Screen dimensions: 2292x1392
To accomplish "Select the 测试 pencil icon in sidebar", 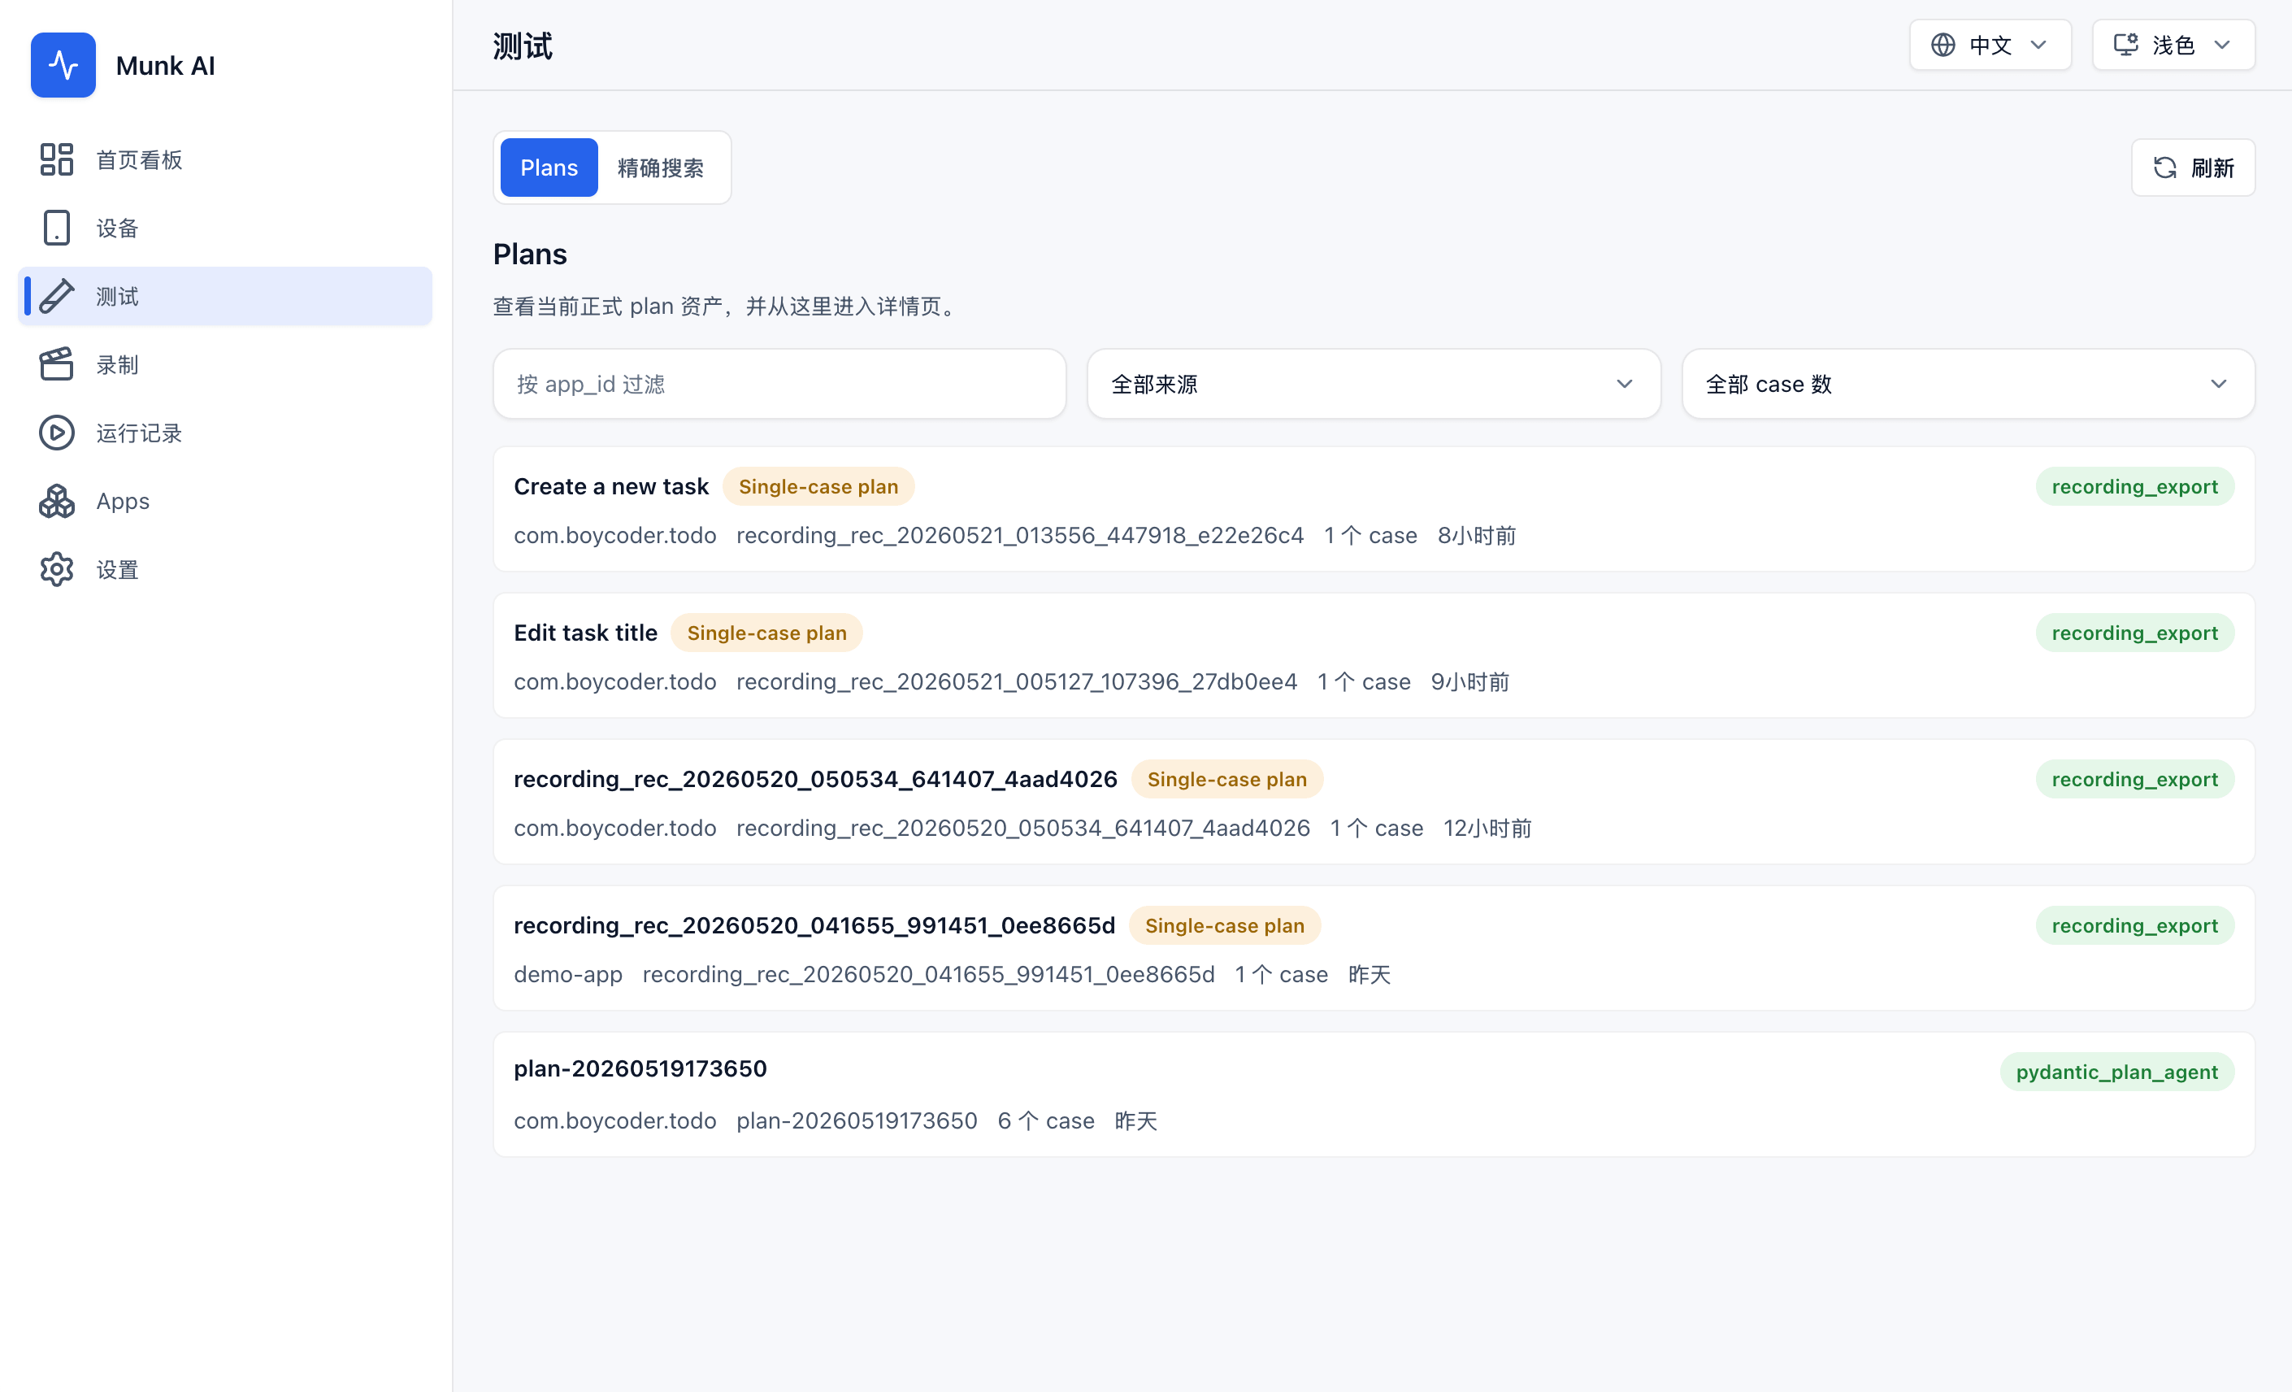I will [x=57, y=296].
